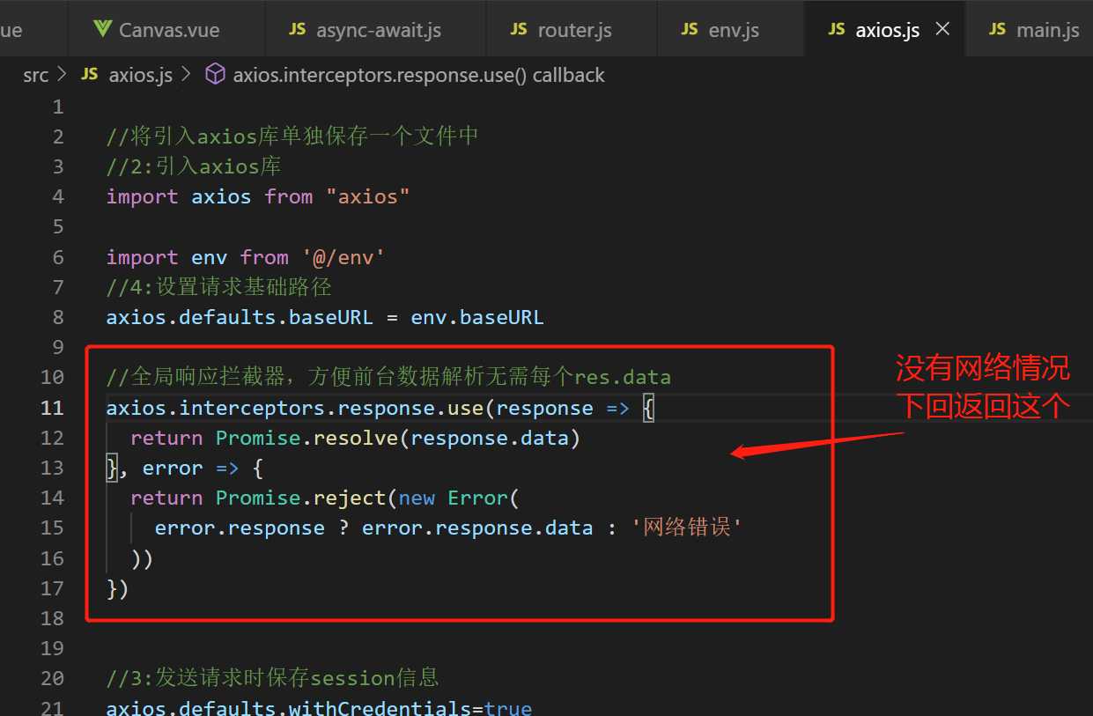Click the JS icon on main.js tab

pyautogui.click(x=997, y=29)
